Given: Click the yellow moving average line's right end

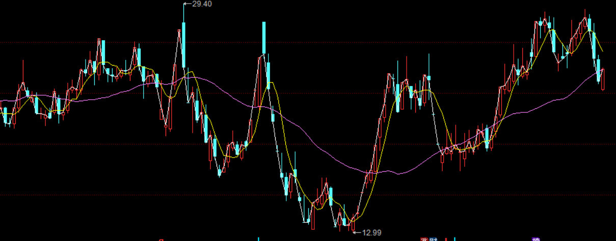Looking at the screenshot, I should (603, 51).
